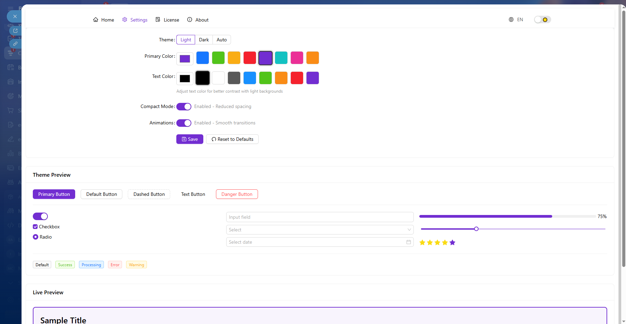Click the purple Save button
This screenshot has width=626, height=324.
[x=190, y=139]
